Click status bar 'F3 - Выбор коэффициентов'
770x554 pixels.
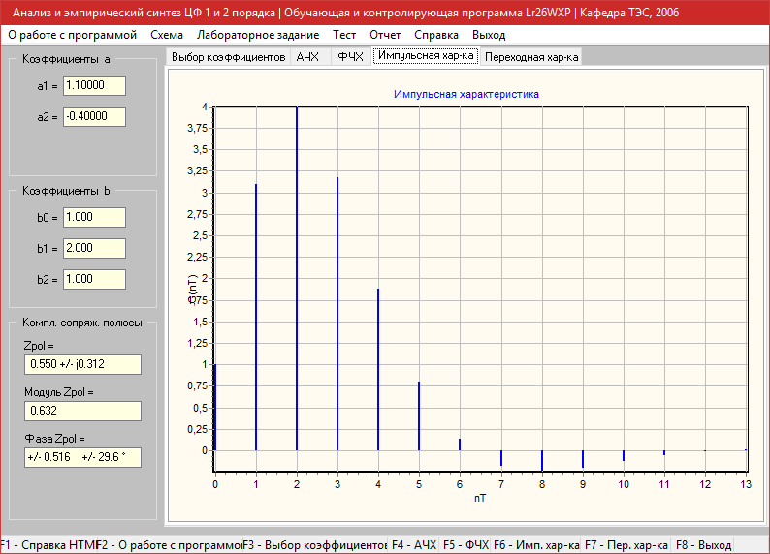point(315,545)
